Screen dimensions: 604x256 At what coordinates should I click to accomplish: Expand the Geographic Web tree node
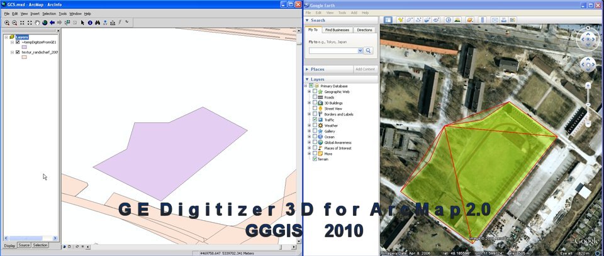click(x=309, y=92)
